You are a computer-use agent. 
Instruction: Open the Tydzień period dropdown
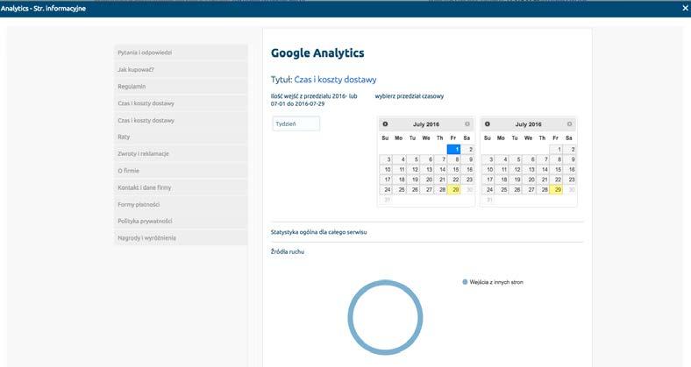296,124
